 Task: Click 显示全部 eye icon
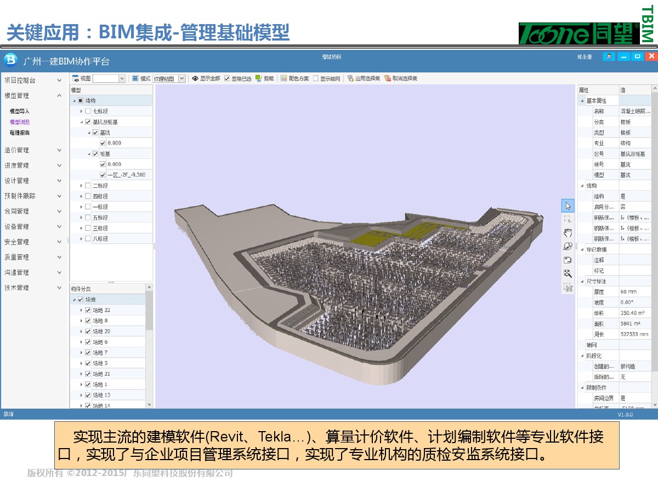[x=195, y=78]
